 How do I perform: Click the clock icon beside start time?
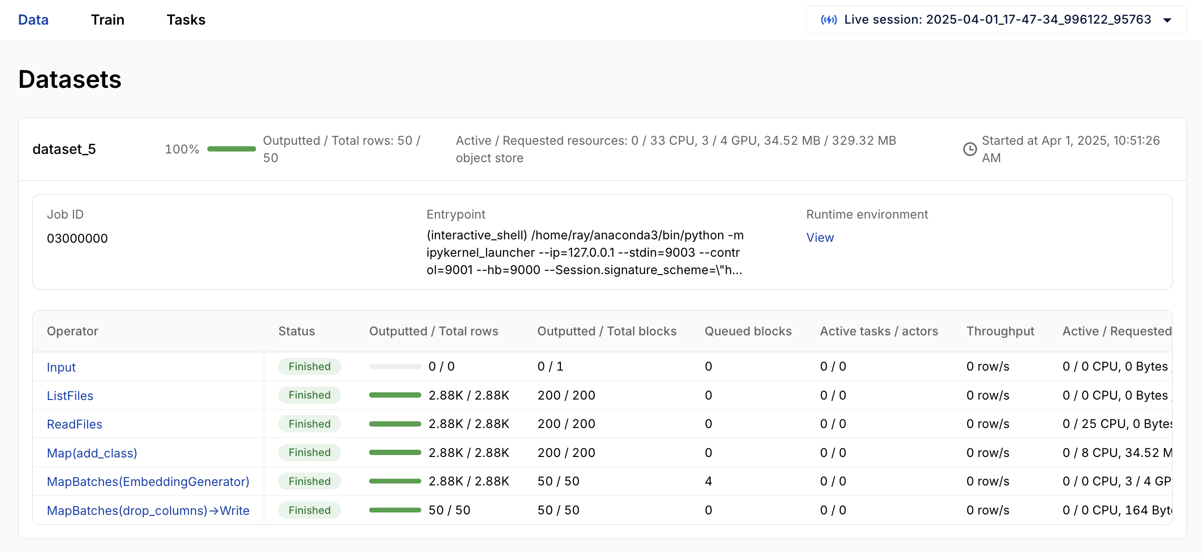[x=970, y=149]
